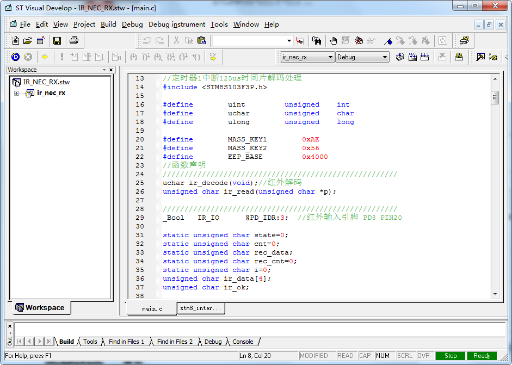The image size is (512, 365).
Task: Click the find-next icon beside search box
Action: (x=299, y=40)
